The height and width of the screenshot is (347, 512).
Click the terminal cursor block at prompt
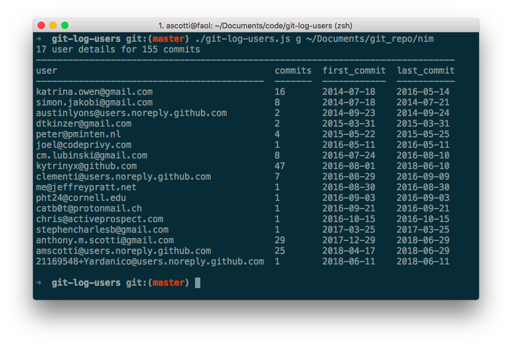tap(197, 283)
